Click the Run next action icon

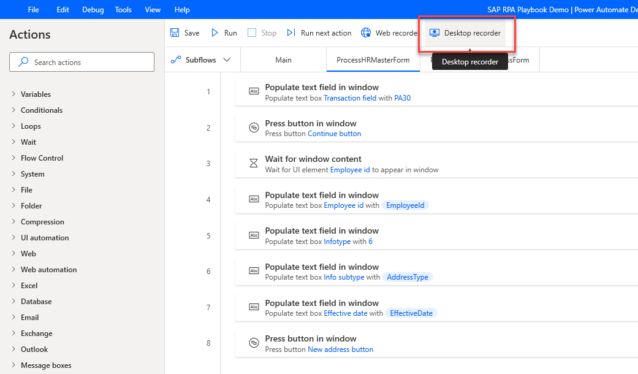tap(291, 32)
